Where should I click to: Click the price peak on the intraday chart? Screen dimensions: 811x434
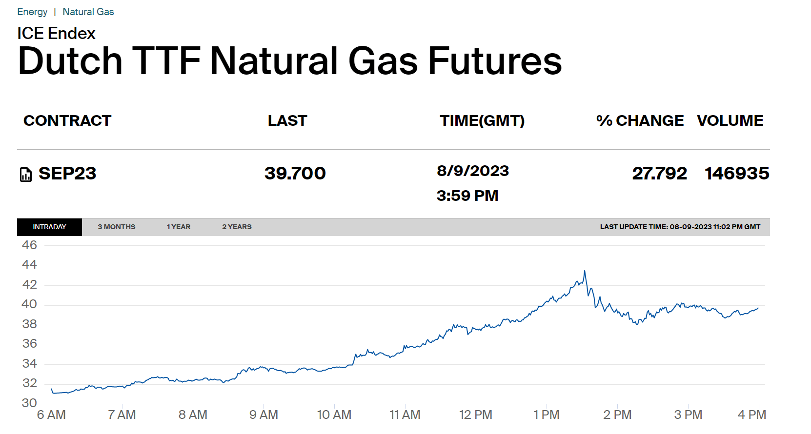[585, 271]
